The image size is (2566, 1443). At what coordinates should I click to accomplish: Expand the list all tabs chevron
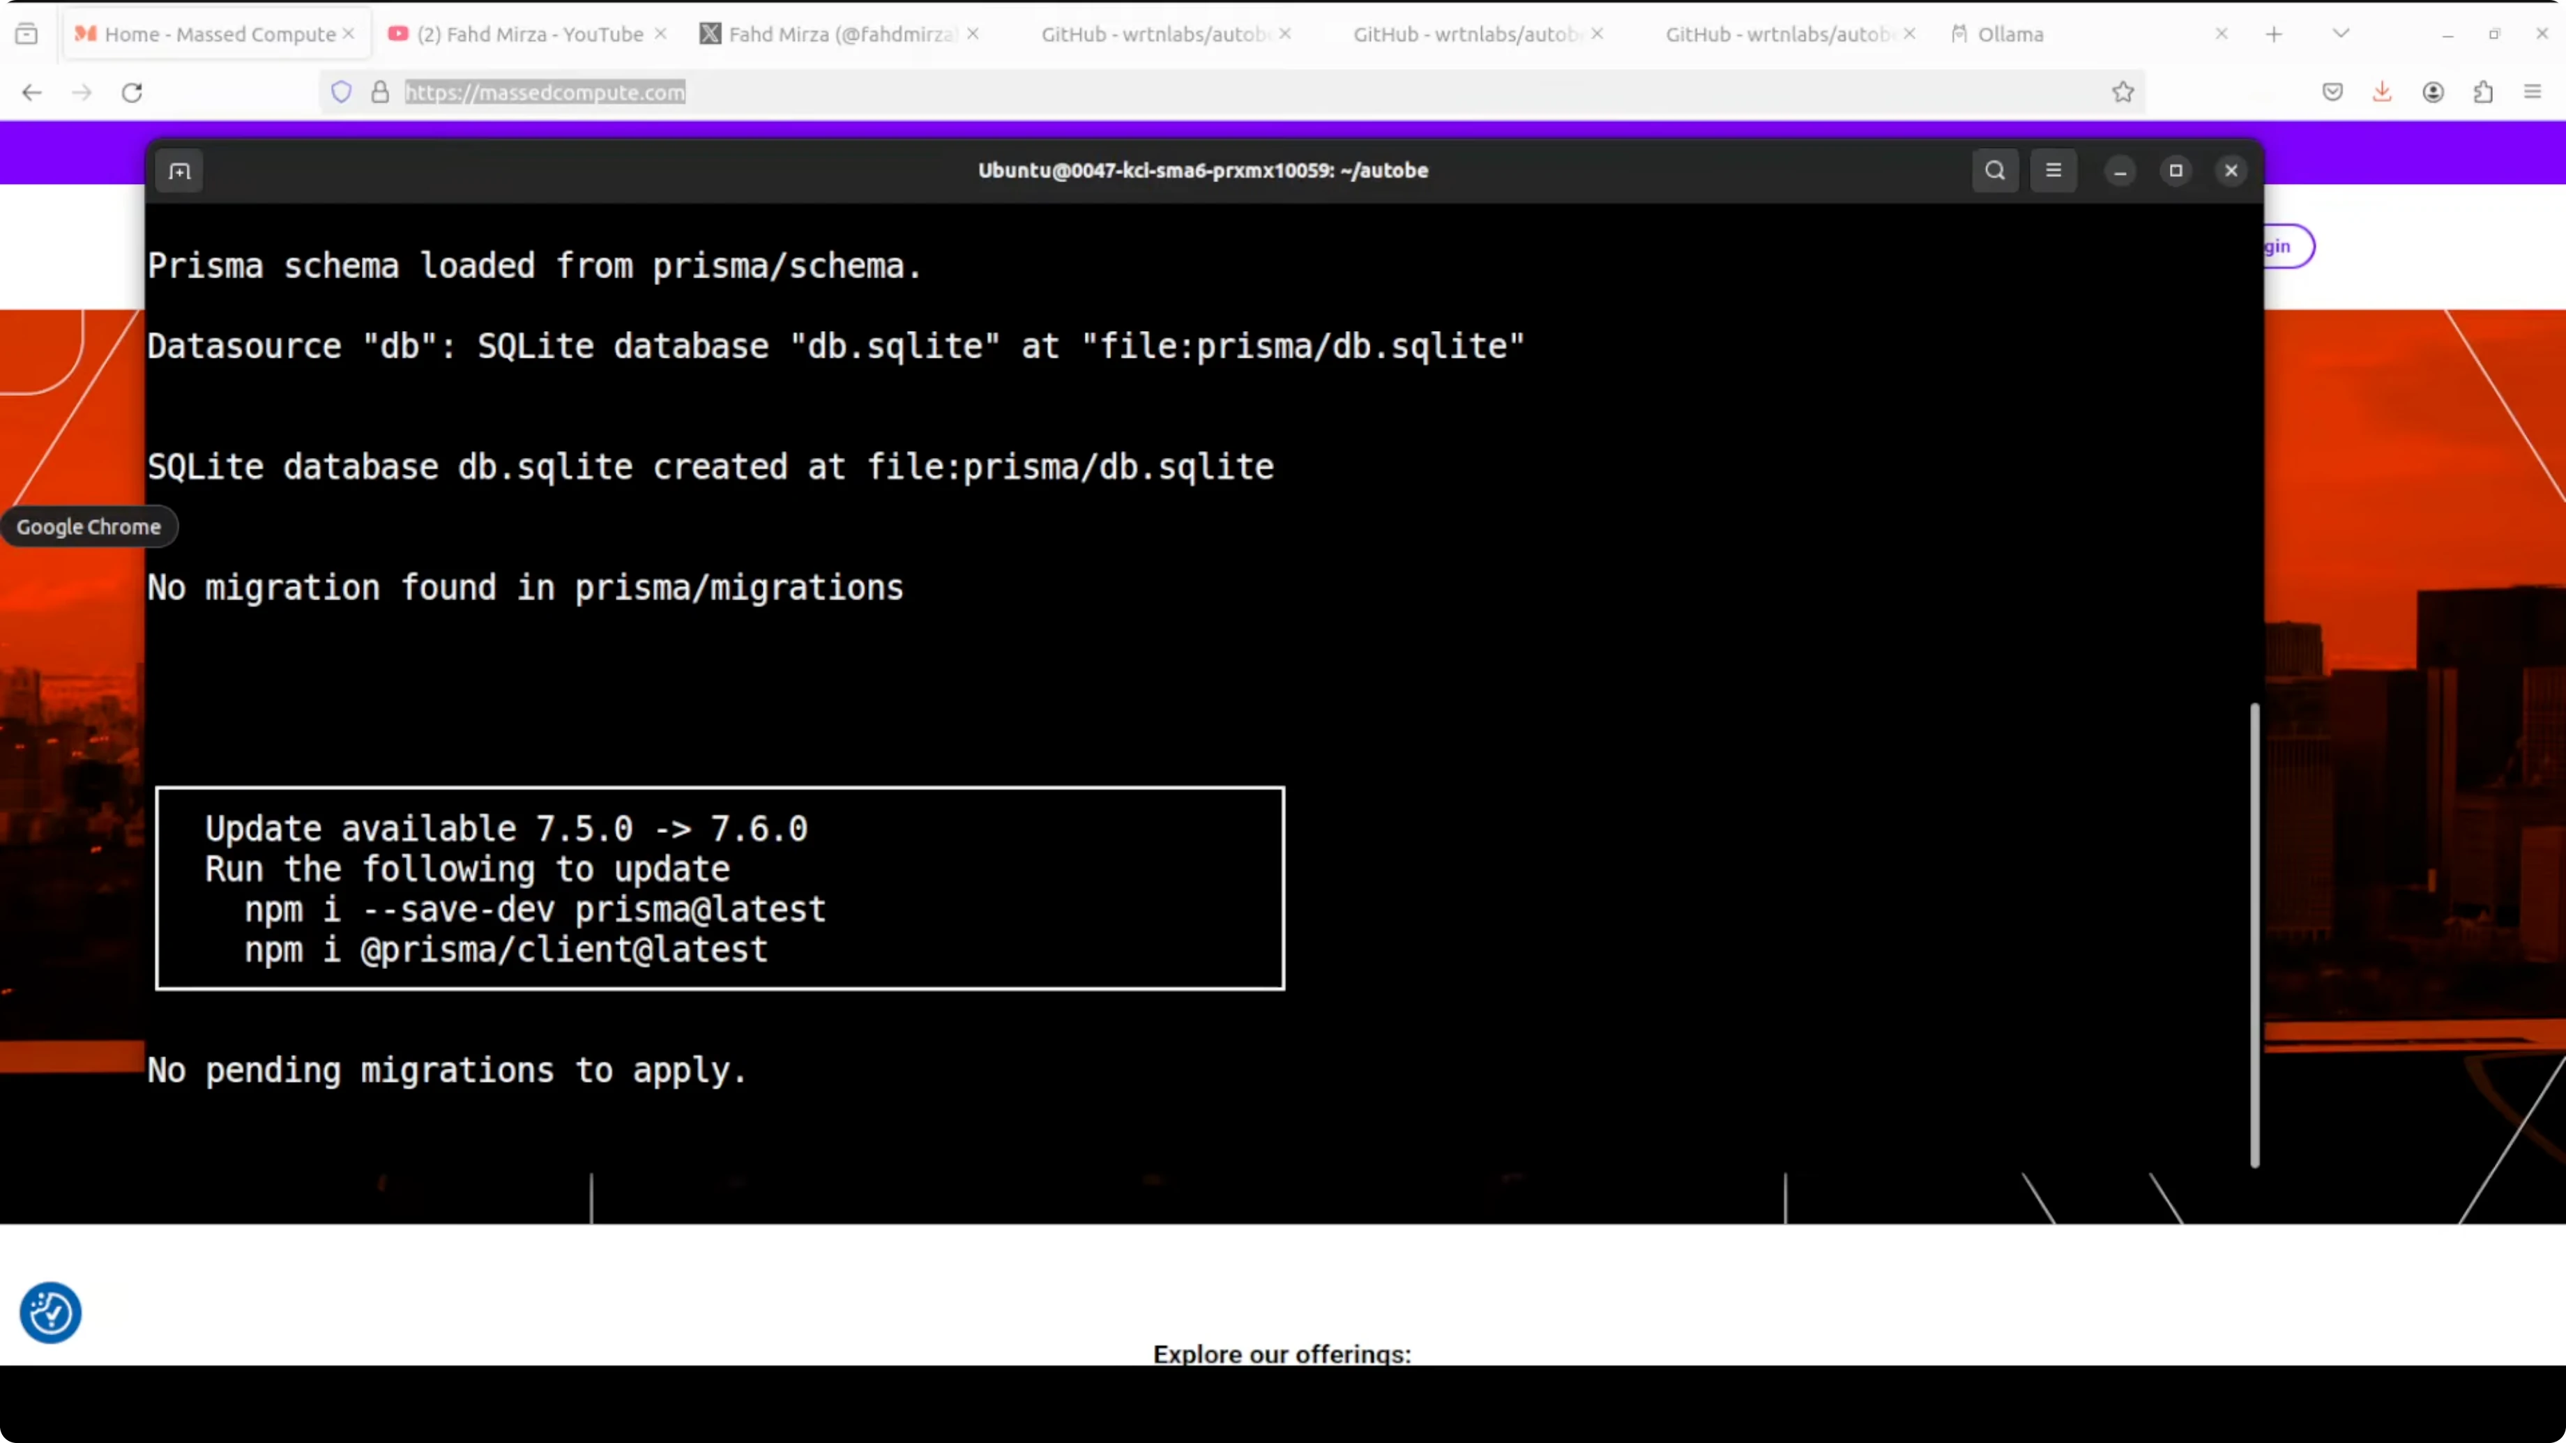(x=2341, y=34)
